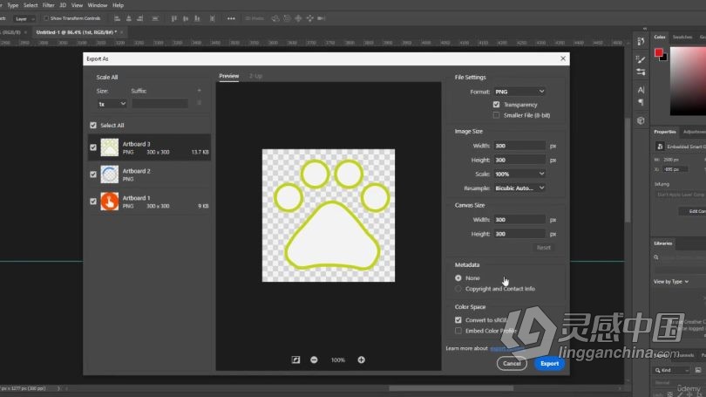Uncheck the Artboard 2 checkbox
Viewport: 706px width, 397px height.
coord(93,175)
